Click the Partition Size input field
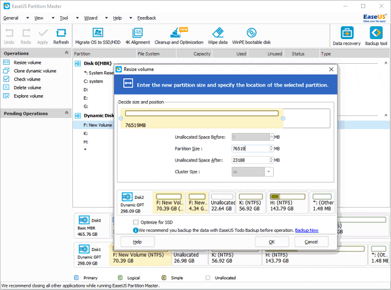 [x=250, y=149]
